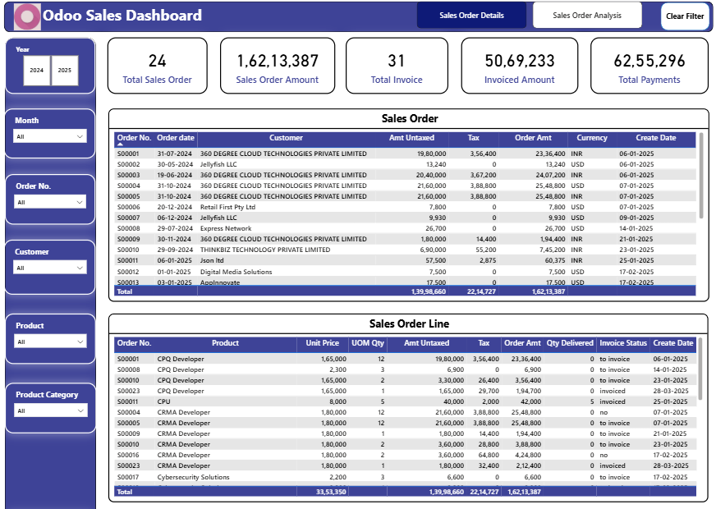This screenshot has height=509, width=716.
Task: Click the Invoiced Amount card
Action: pyautogui.click(x=519, y=66)
